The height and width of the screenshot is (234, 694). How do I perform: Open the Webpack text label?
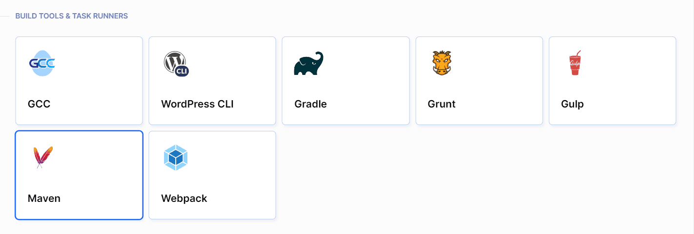tap(184, 198)
